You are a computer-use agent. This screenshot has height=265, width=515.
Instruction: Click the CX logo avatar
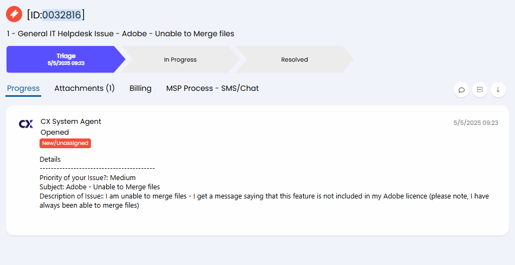tap(26, 124)
